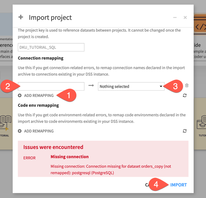206x198 pixels.
Task: Click the Code env remapping section heading
Action: click(x=38, y=105)
